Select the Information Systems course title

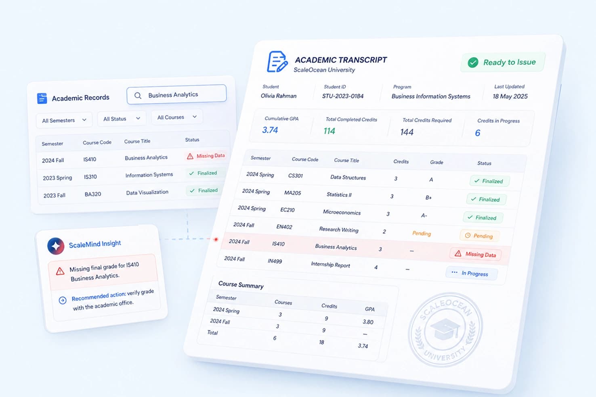tap(149, 175)
